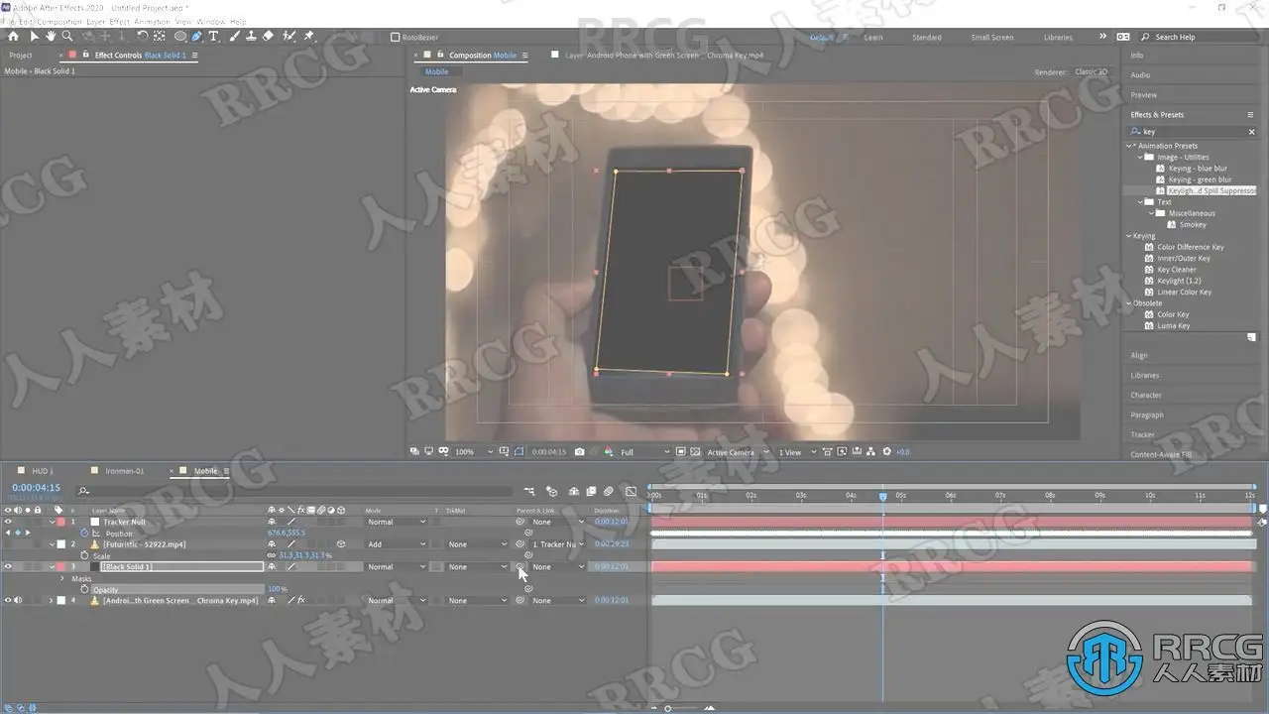This screenshot has width=1269, height=714.
Task: Click the Scale stopwatch icon
Action: (x=84, y=556)
